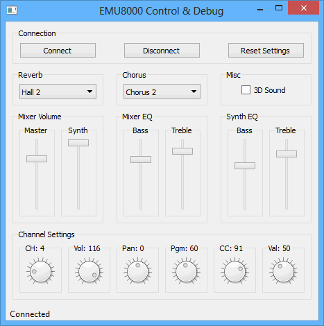Screen dimensions: 324x326
Task: Click the Synth EQ Treble slider handle
Action: (287, 154)
